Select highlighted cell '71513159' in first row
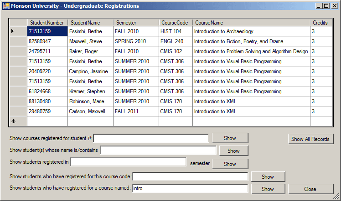Image resolution: width=341 pixels, height=201 pixels. tap(47, 31)
